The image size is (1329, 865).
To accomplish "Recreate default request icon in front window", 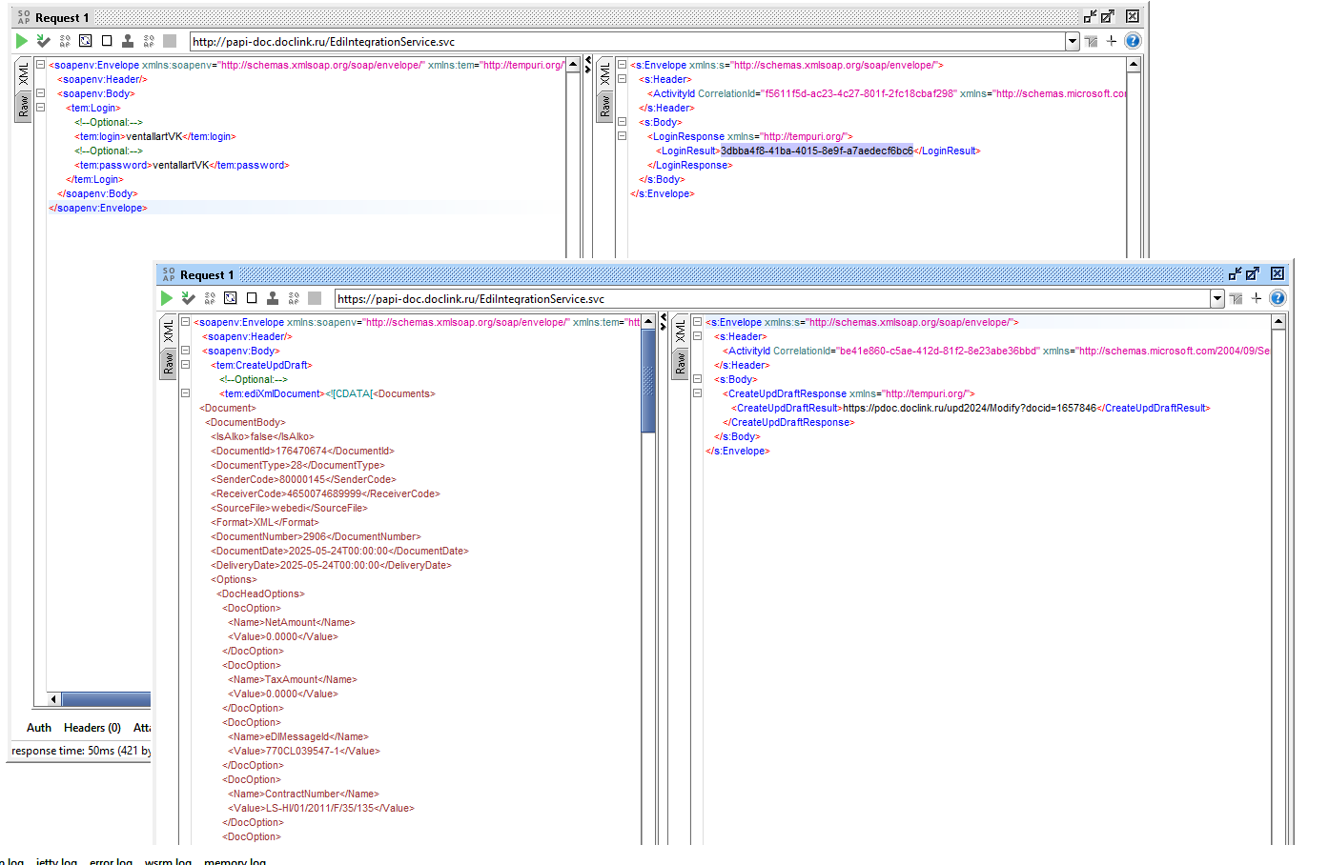I will (x=231, y=298).
